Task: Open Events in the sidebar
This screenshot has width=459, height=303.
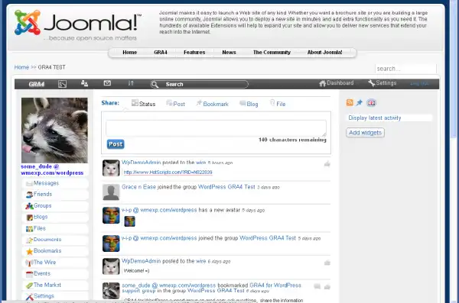Action: (x=55, y=274)
